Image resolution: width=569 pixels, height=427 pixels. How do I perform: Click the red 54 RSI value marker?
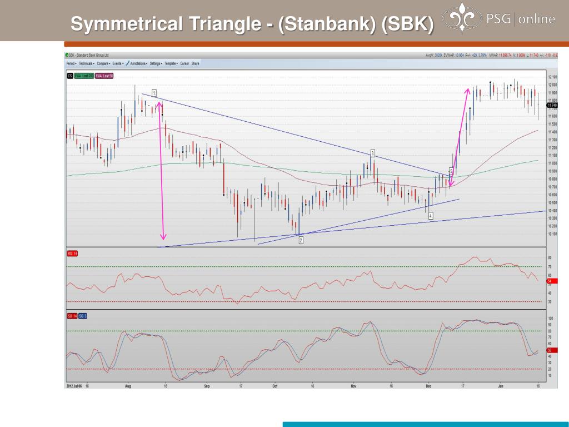click(x=552, y=281)
